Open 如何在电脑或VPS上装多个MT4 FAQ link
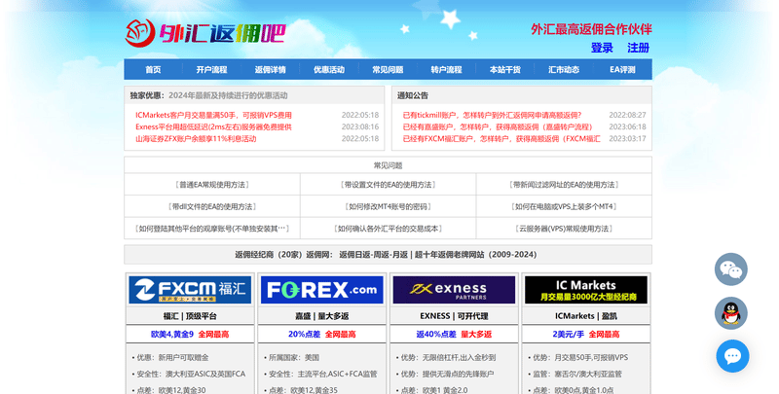Image resolution: width=779 pixels, height=394 pixels. coord(564,206)
